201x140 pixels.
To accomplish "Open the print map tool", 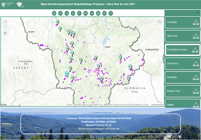I will pos(104,13).
